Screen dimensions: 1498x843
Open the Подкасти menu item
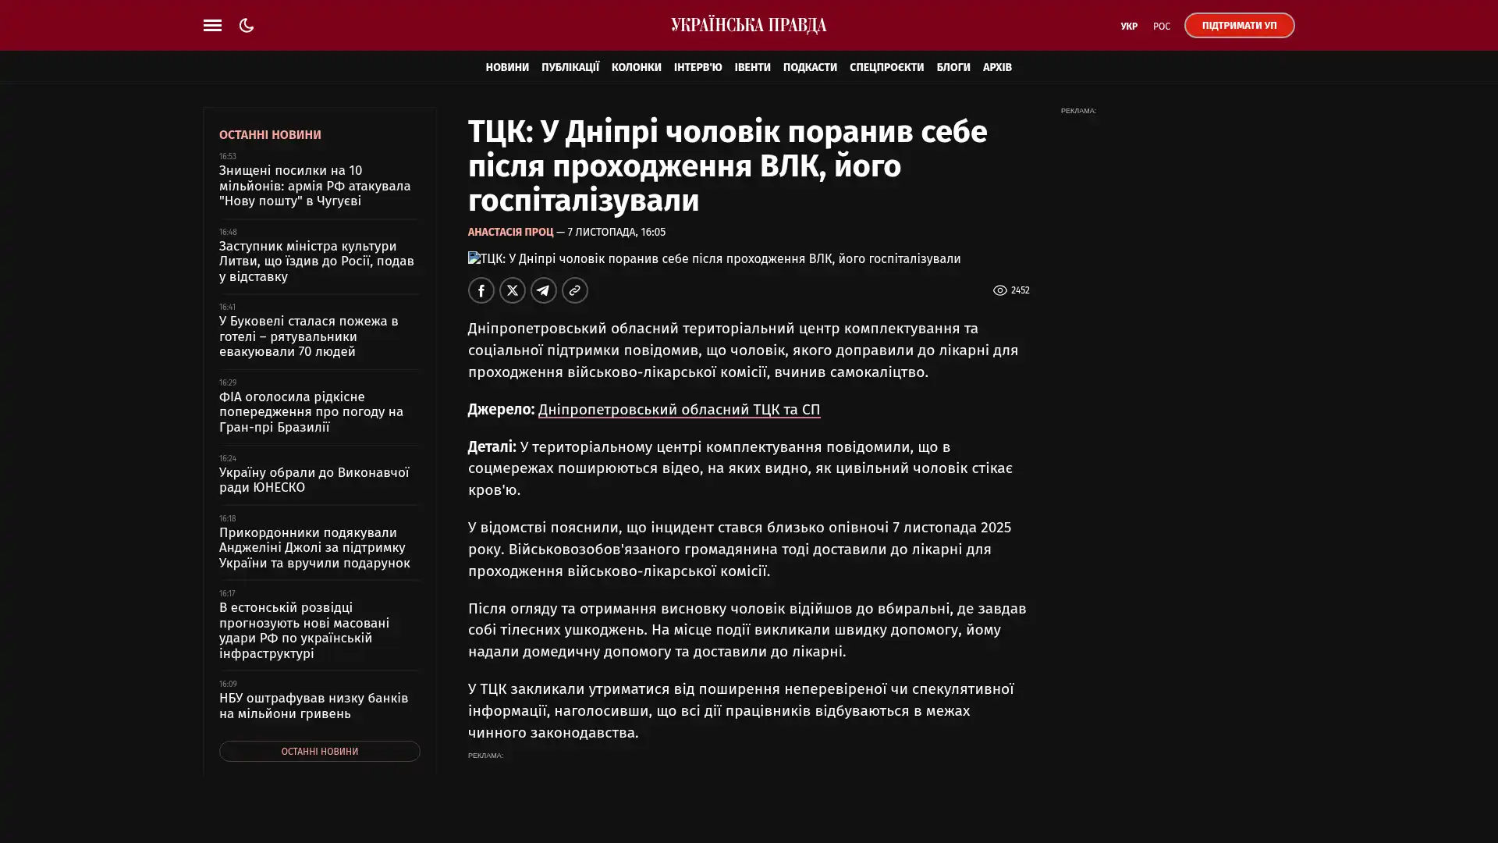pyautogui.click(x=809, y=68)
